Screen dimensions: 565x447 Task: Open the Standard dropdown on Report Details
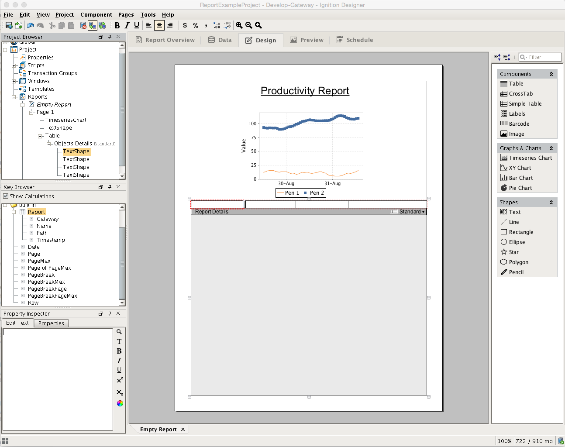[412, 212]
